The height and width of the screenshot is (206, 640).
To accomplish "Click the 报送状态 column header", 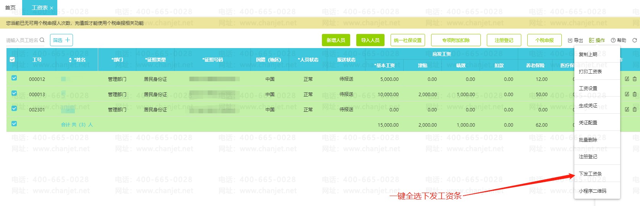I will pos(346,60).
